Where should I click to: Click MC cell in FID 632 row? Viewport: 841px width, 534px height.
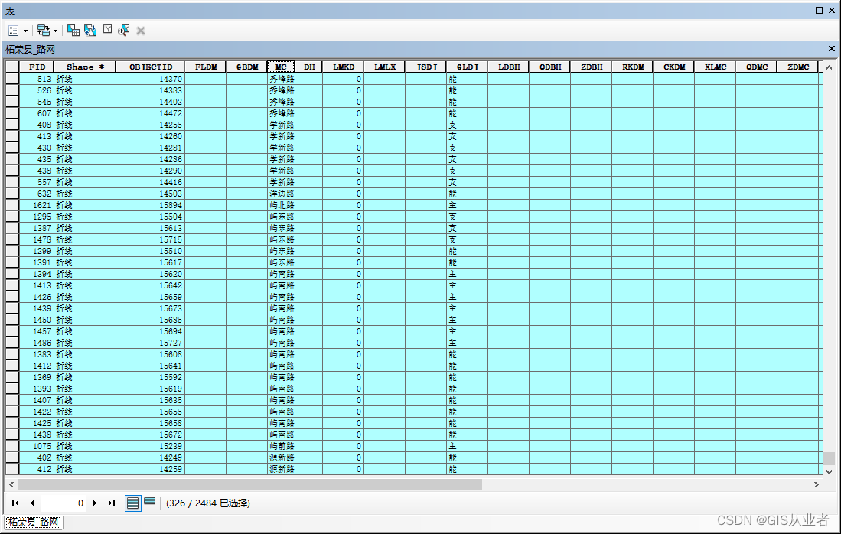(281, 194)
